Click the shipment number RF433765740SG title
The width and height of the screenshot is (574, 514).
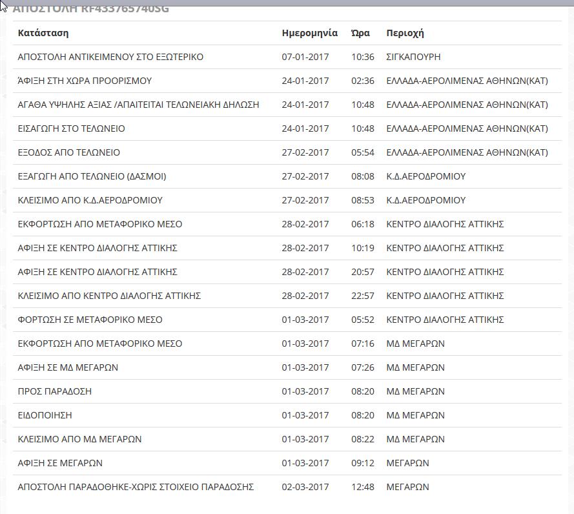pyautogui.click(x=91, y=9)
